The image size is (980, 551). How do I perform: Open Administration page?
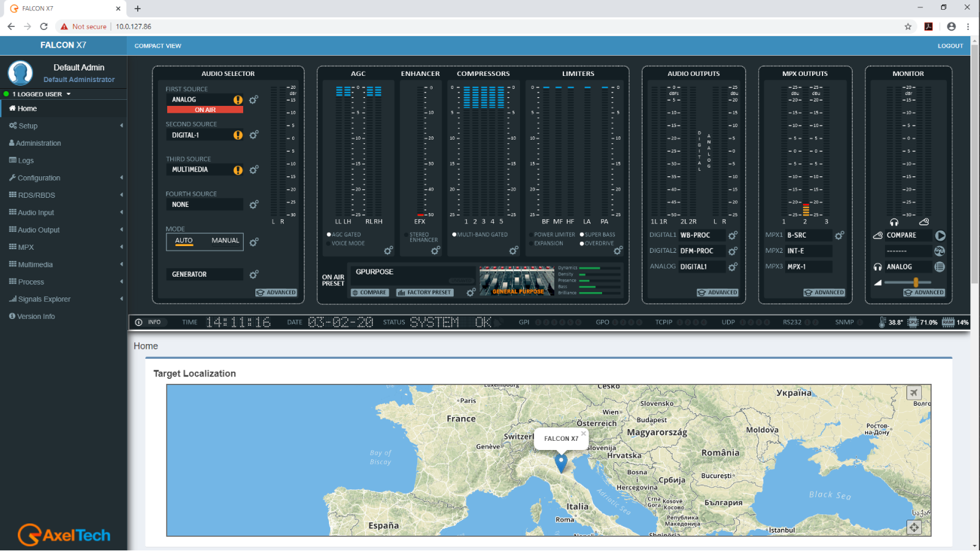(x=64, y=143)
